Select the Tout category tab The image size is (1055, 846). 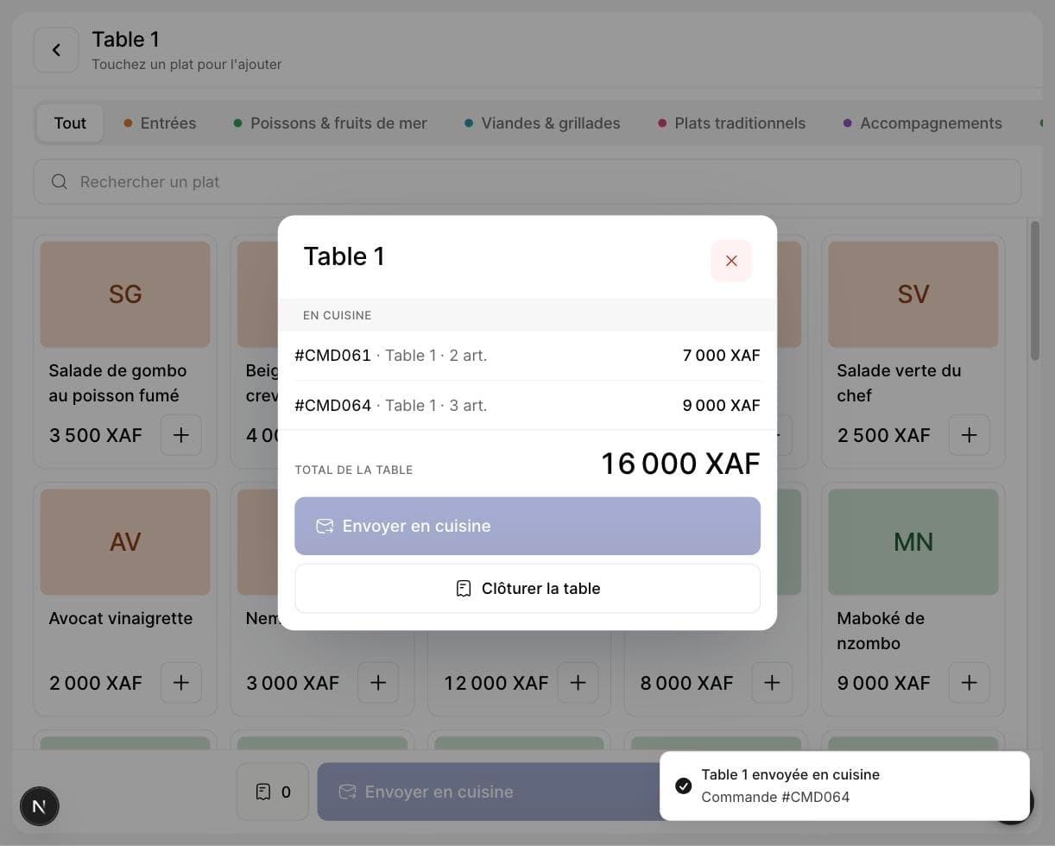tap(70, 123)
